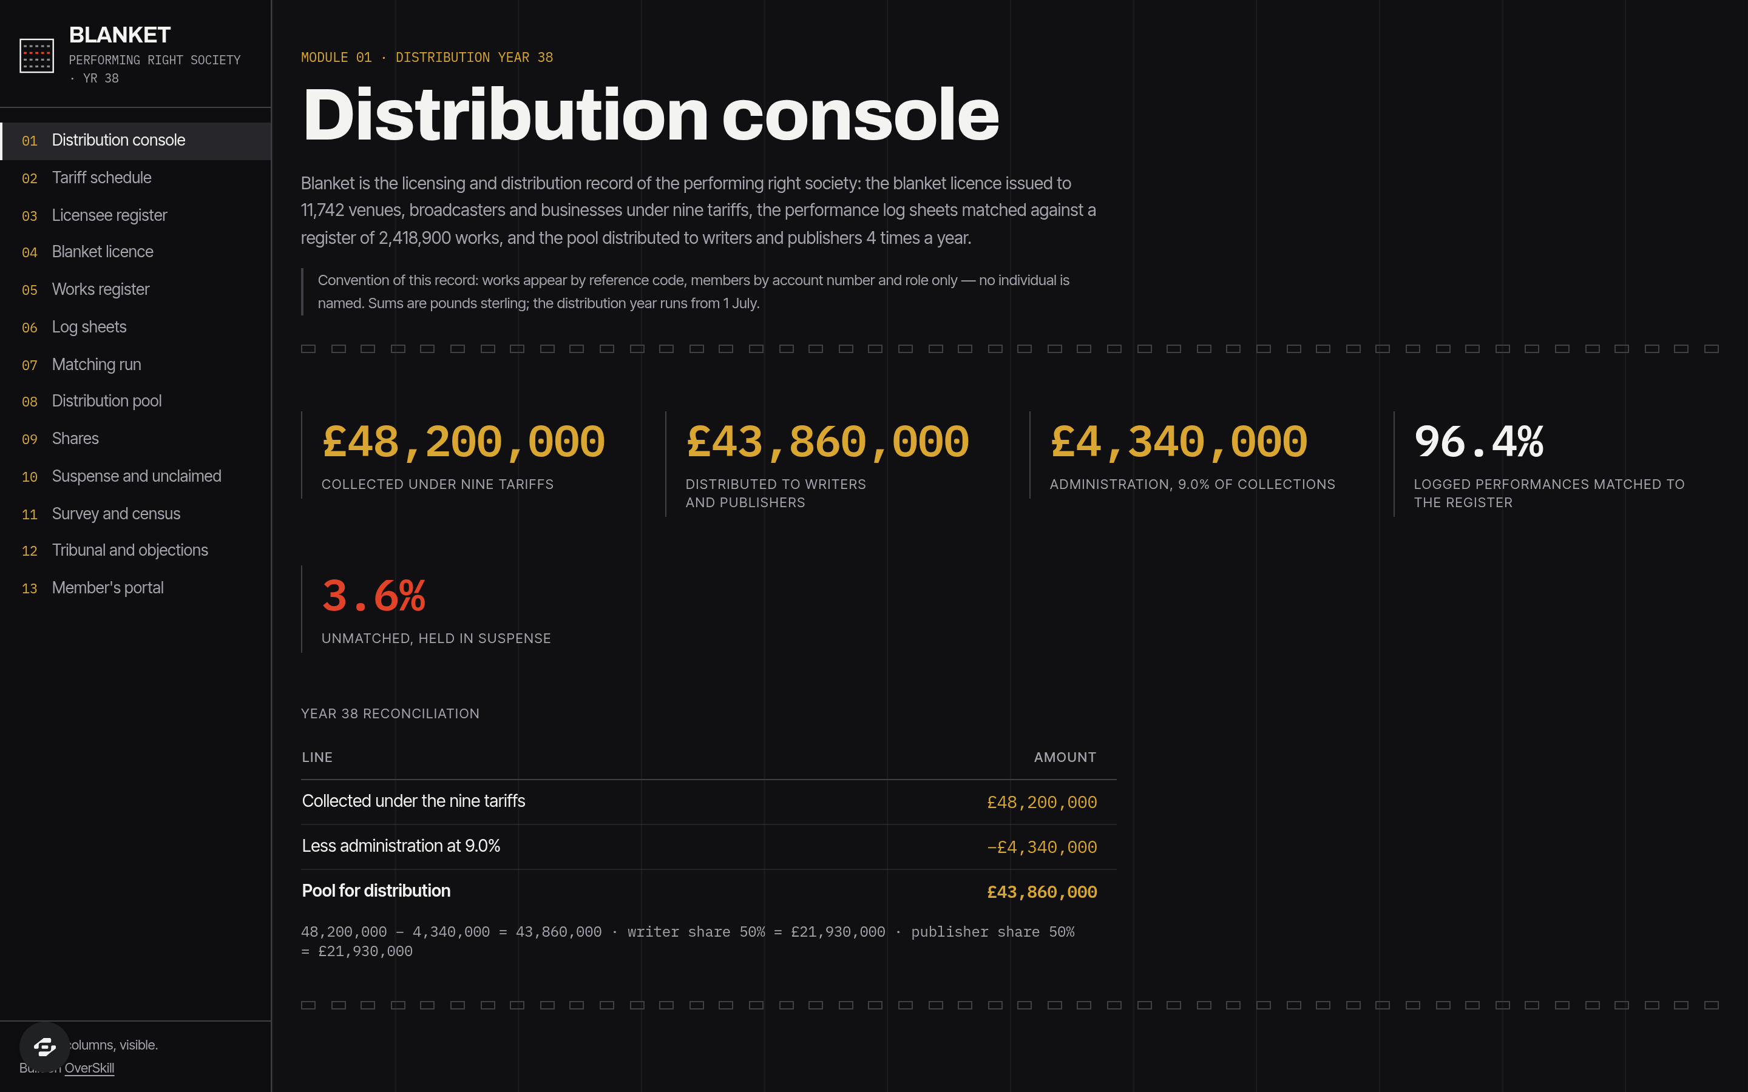Follow the OverSkill link
This screenshot has width=1748, height=1092.
point(89,1068)
